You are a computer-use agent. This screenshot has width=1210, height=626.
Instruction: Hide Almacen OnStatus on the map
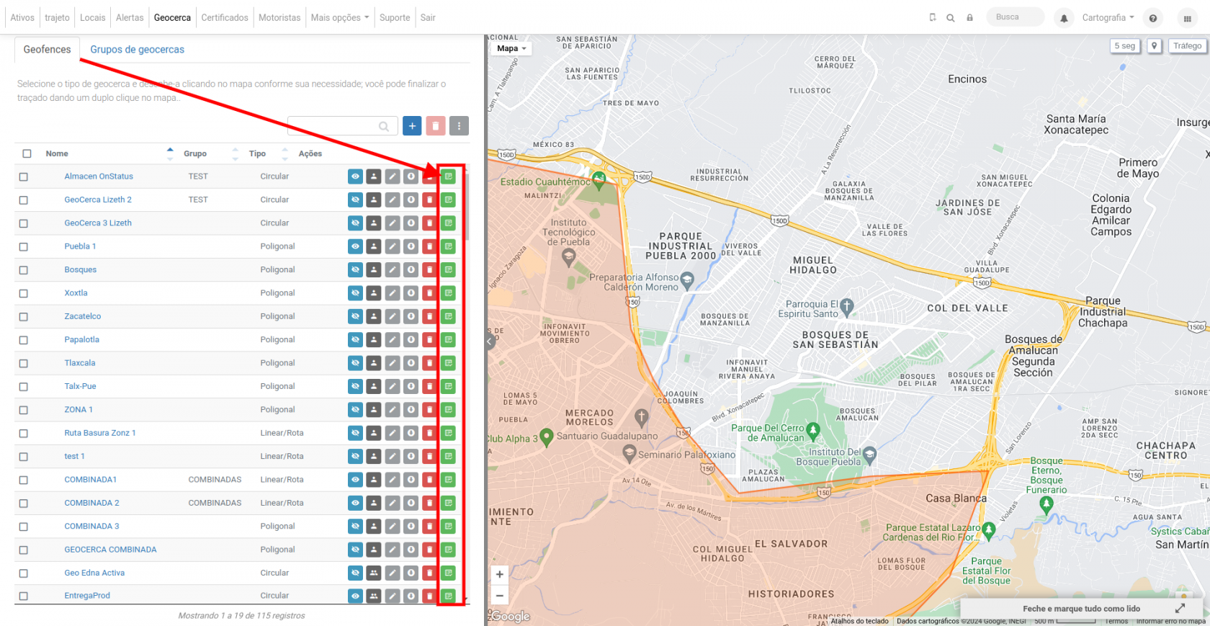[355, 176]
